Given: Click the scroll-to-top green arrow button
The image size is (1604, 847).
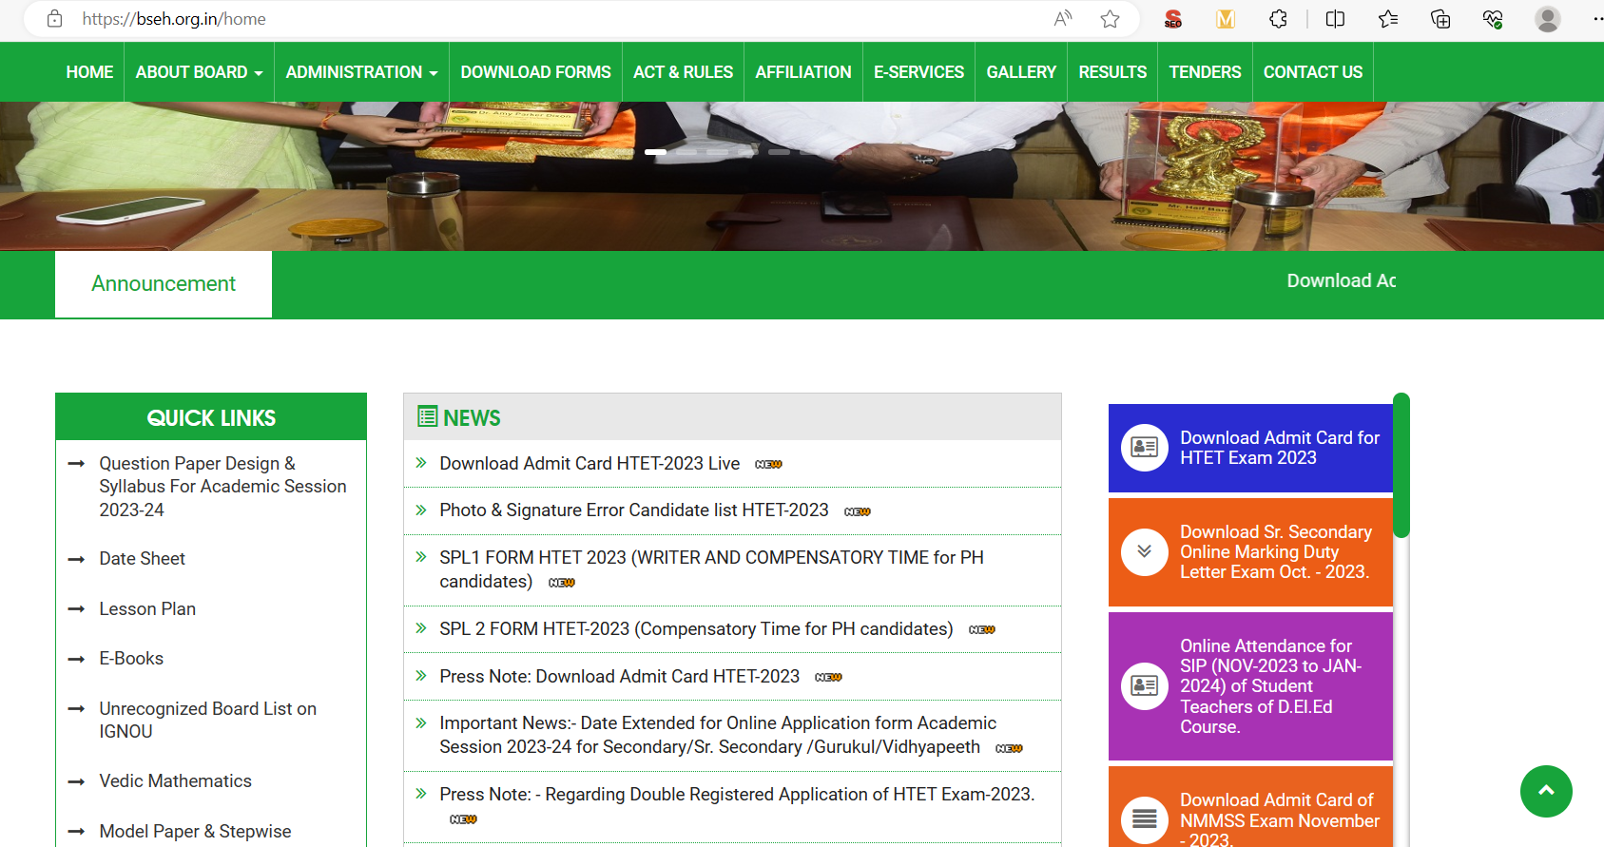Looking at the screenshot, I should tap(1546, 791).
